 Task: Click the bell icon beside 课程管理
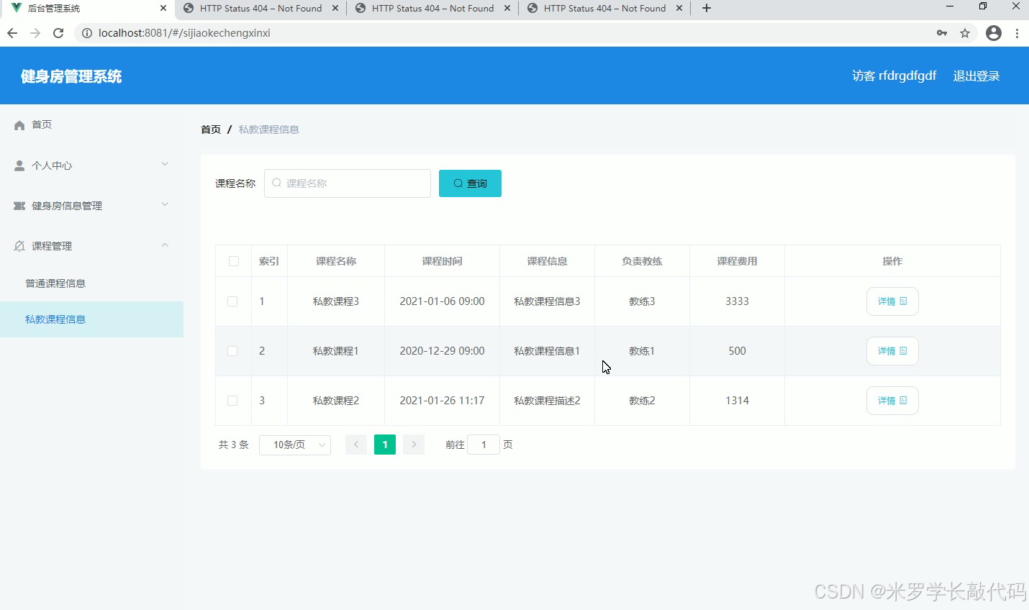coord(19,246)
